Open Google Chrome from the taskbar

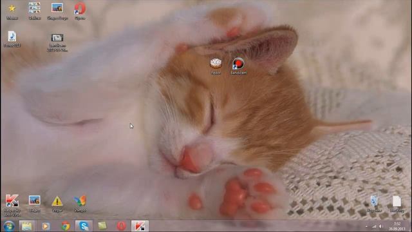tap(66, 226)
